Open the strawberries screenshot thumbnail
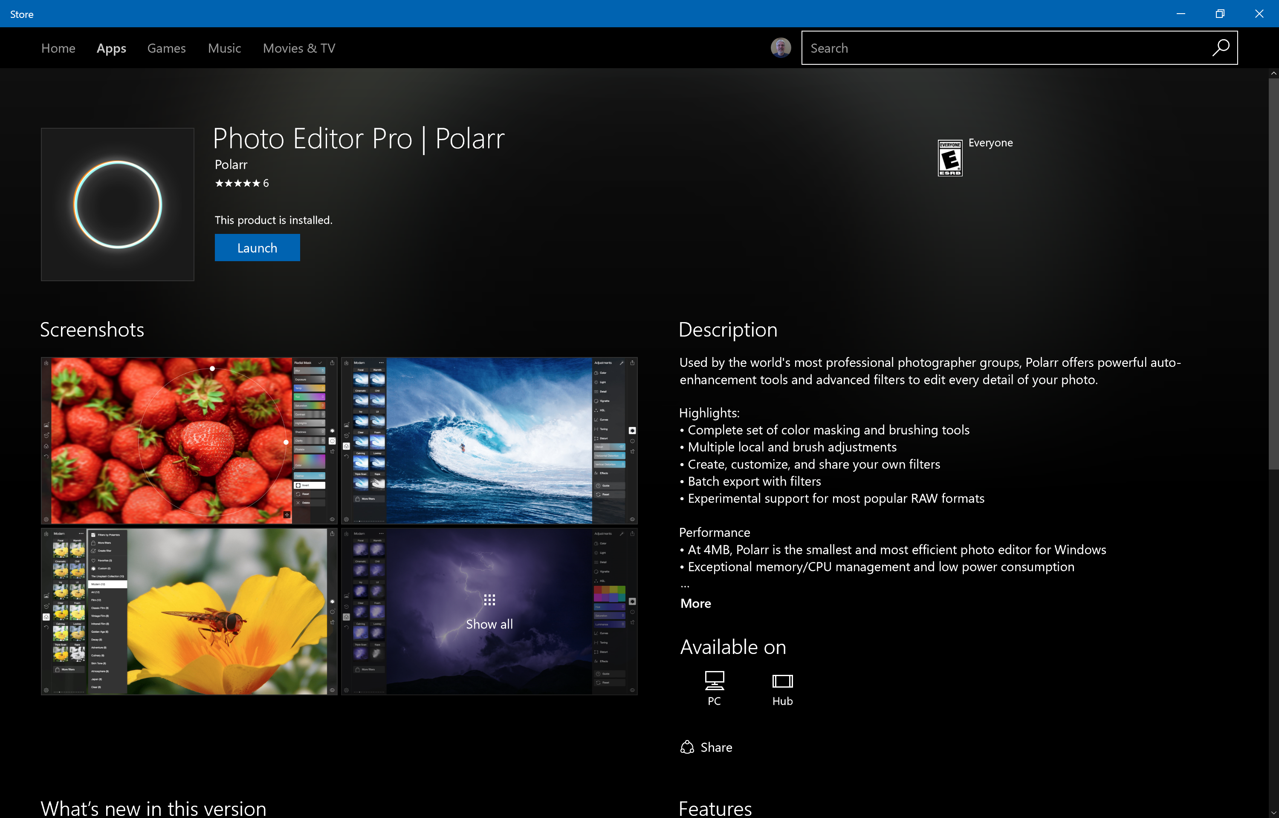1279x818 pixels. tap(188, 441)
